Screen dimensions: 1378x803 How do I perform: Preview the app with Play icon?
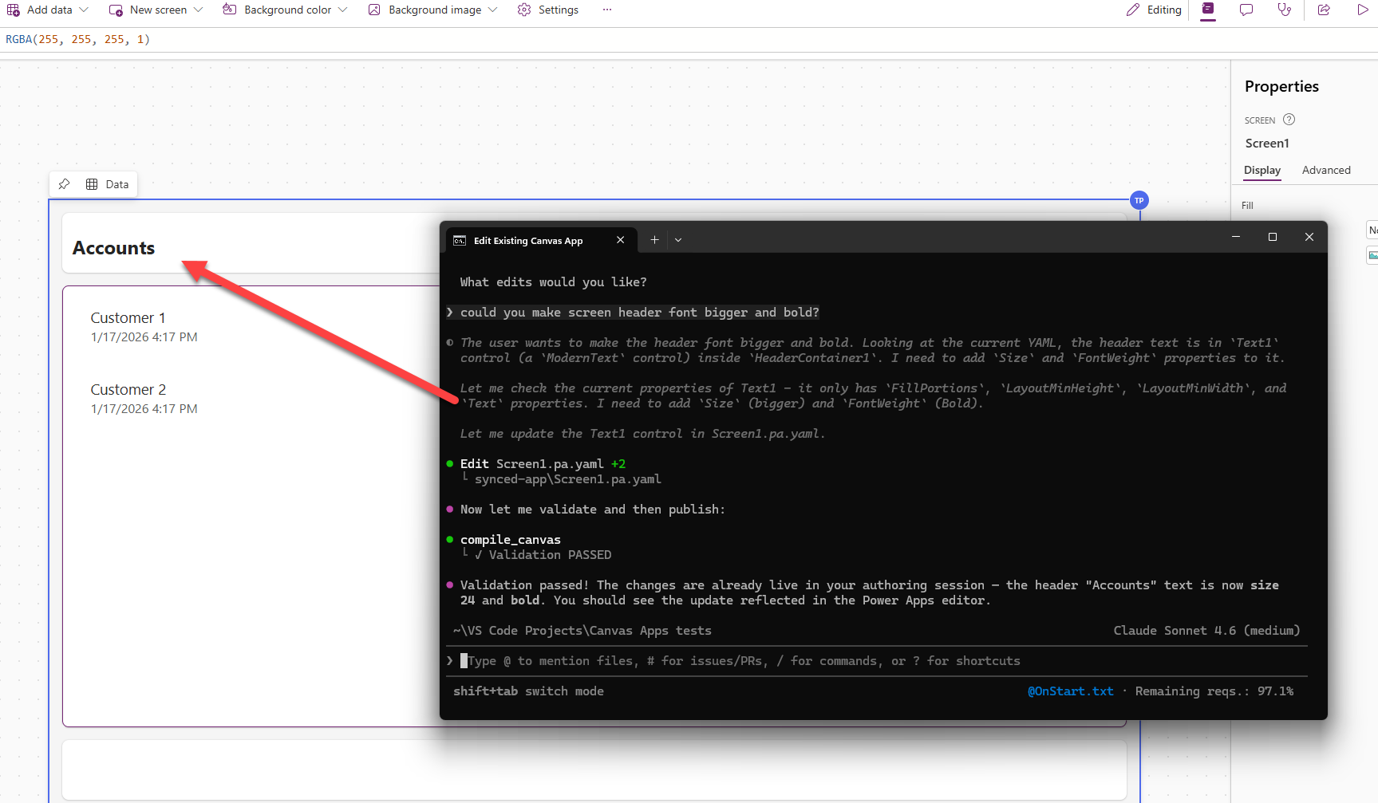(x=1362, y=10)
